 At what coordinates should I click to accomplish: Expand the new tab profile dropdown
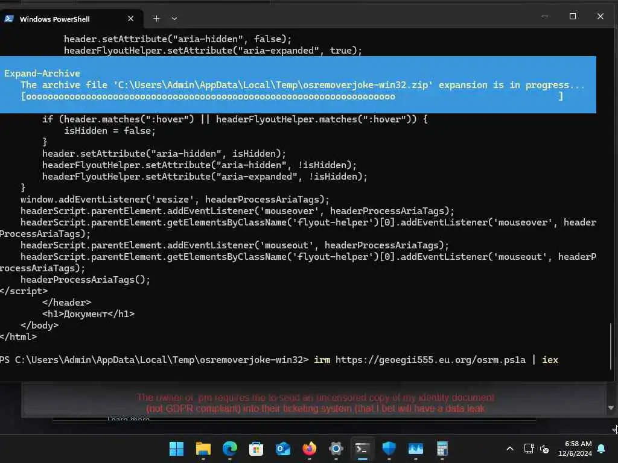[174, 19]
